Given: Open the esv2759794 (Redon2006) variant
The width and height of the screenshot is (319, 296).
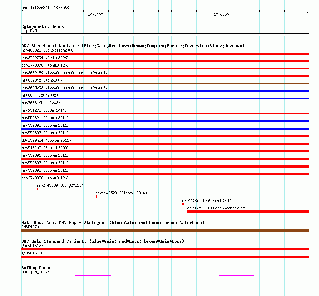Looking at the screenshot, I should tap(45, 58).
